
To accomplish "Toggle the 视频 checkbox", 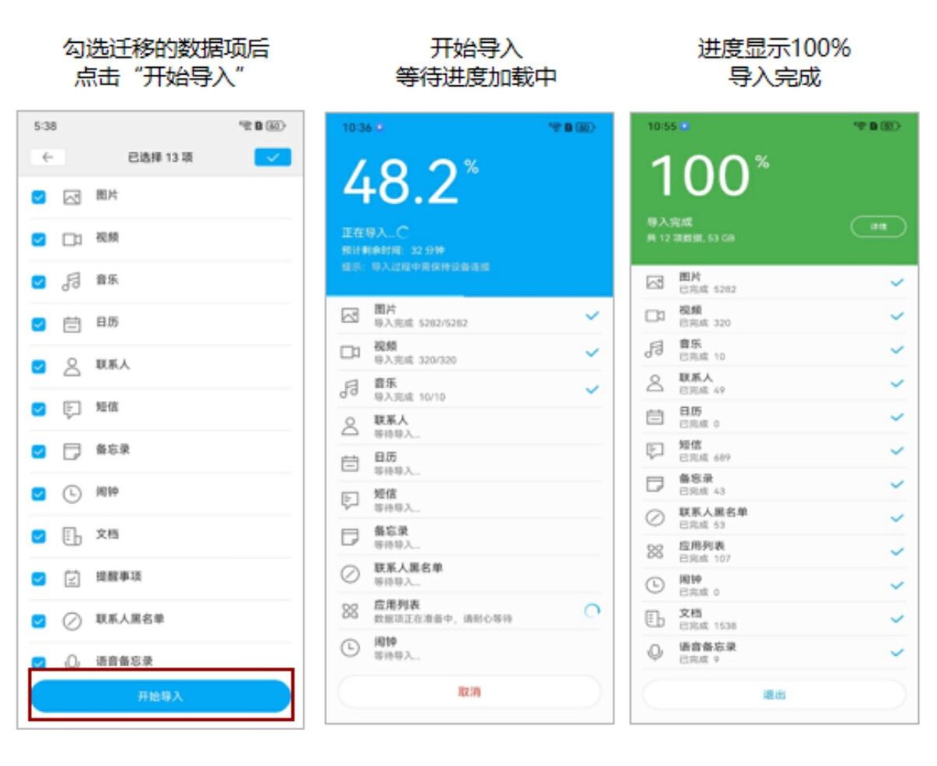I will [x=38, y=239].
